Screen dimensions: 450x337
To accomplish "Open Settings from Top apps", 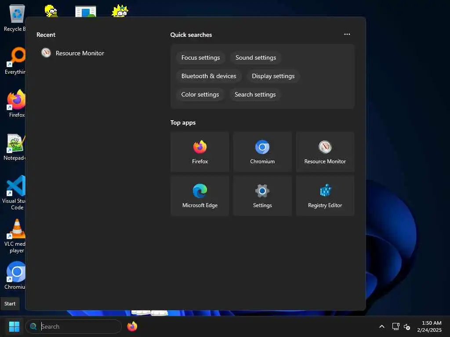I will tap(262, 196).
